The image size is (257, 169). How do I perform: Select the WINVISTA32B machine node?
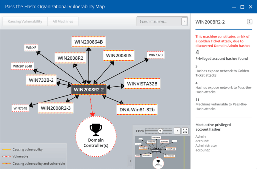pos(142,84)
